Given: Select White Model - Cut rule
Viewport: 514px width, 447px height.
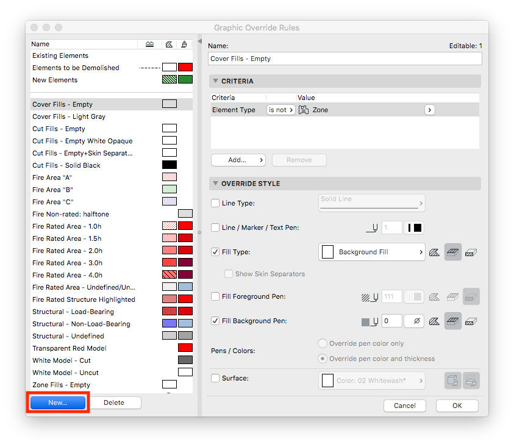Looking at the screenshot, I should coord(112,360).
